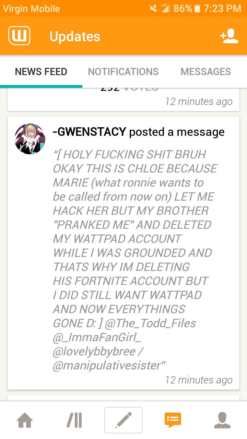Tap the muted sound status icon
Screen dimensions: 247x439
[x=154, y=8]
